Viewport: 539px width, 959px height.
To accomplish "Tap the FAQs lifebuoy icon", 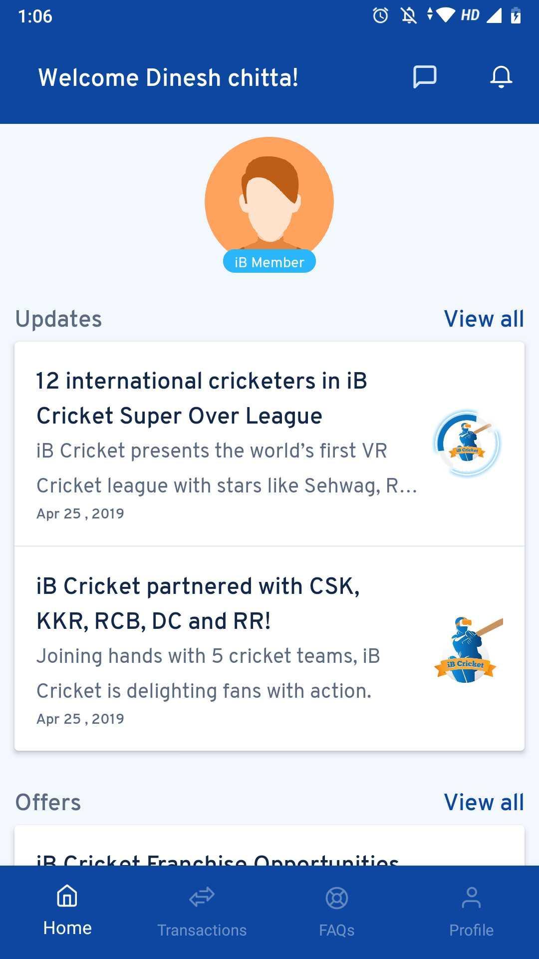I will pos(337,898).
